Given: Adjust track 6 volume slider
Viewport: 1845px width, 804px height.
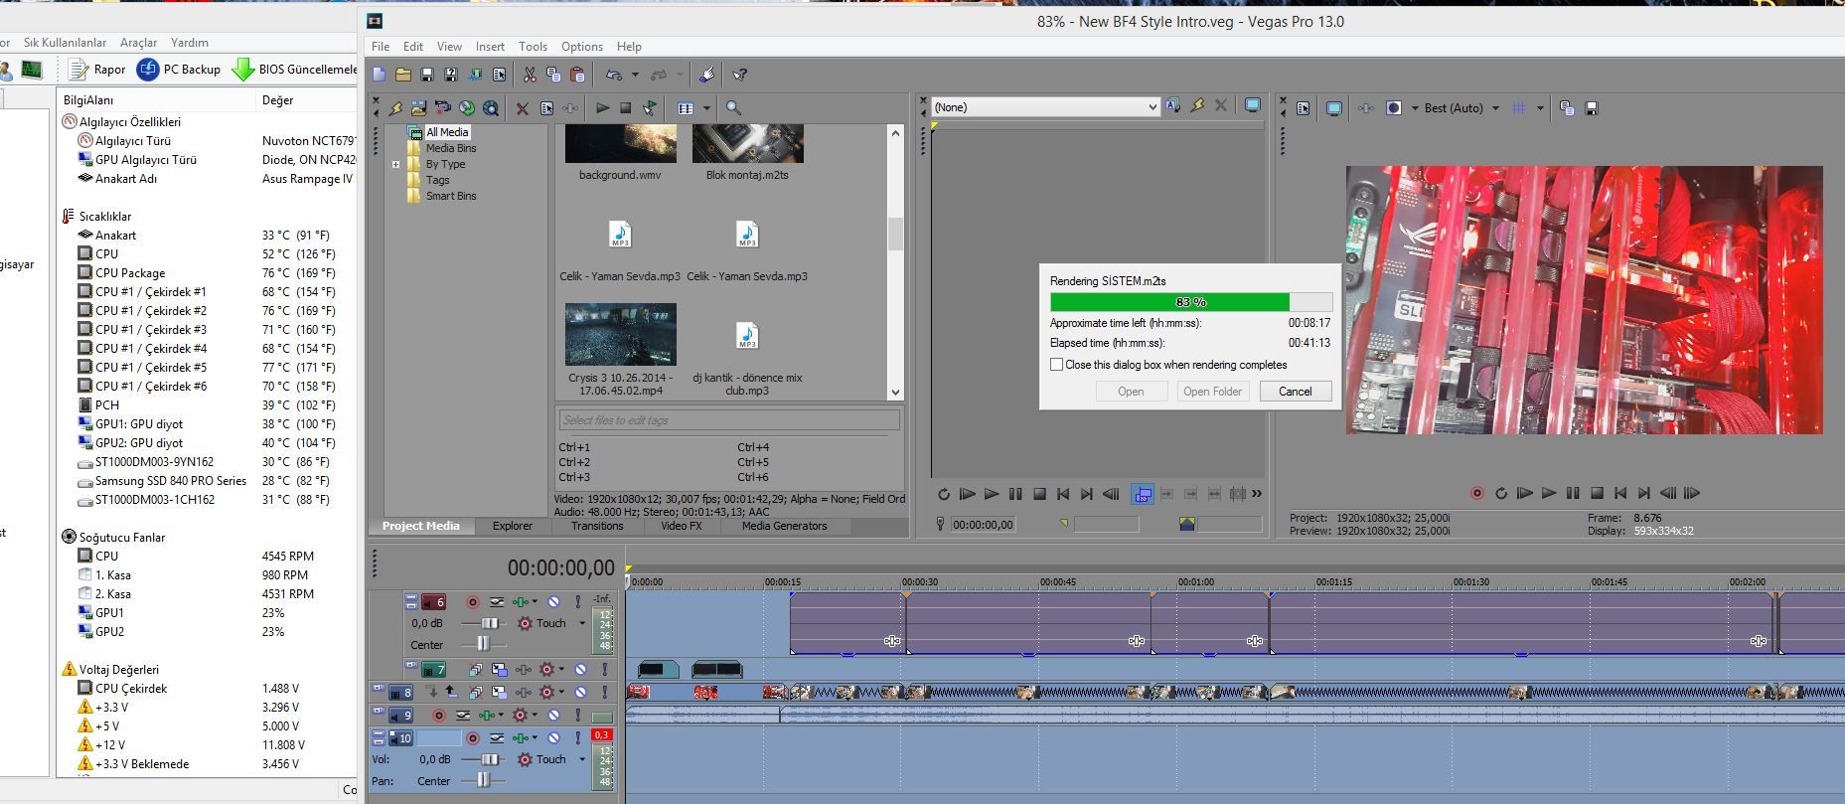Looking at the screenshot, I should [489, 623].
